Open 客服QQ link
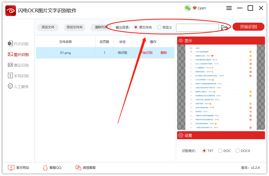 click(52, 167)
